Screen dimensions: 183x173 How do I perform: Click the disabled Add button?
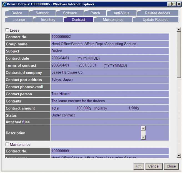point(139,166)
